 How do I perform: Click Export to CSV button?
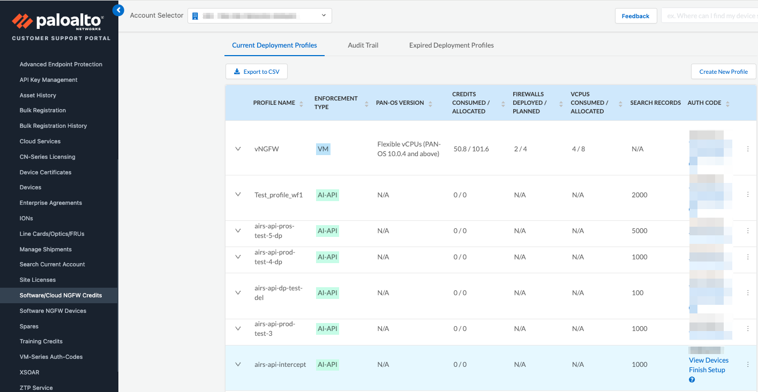click(x=257, y=72)
